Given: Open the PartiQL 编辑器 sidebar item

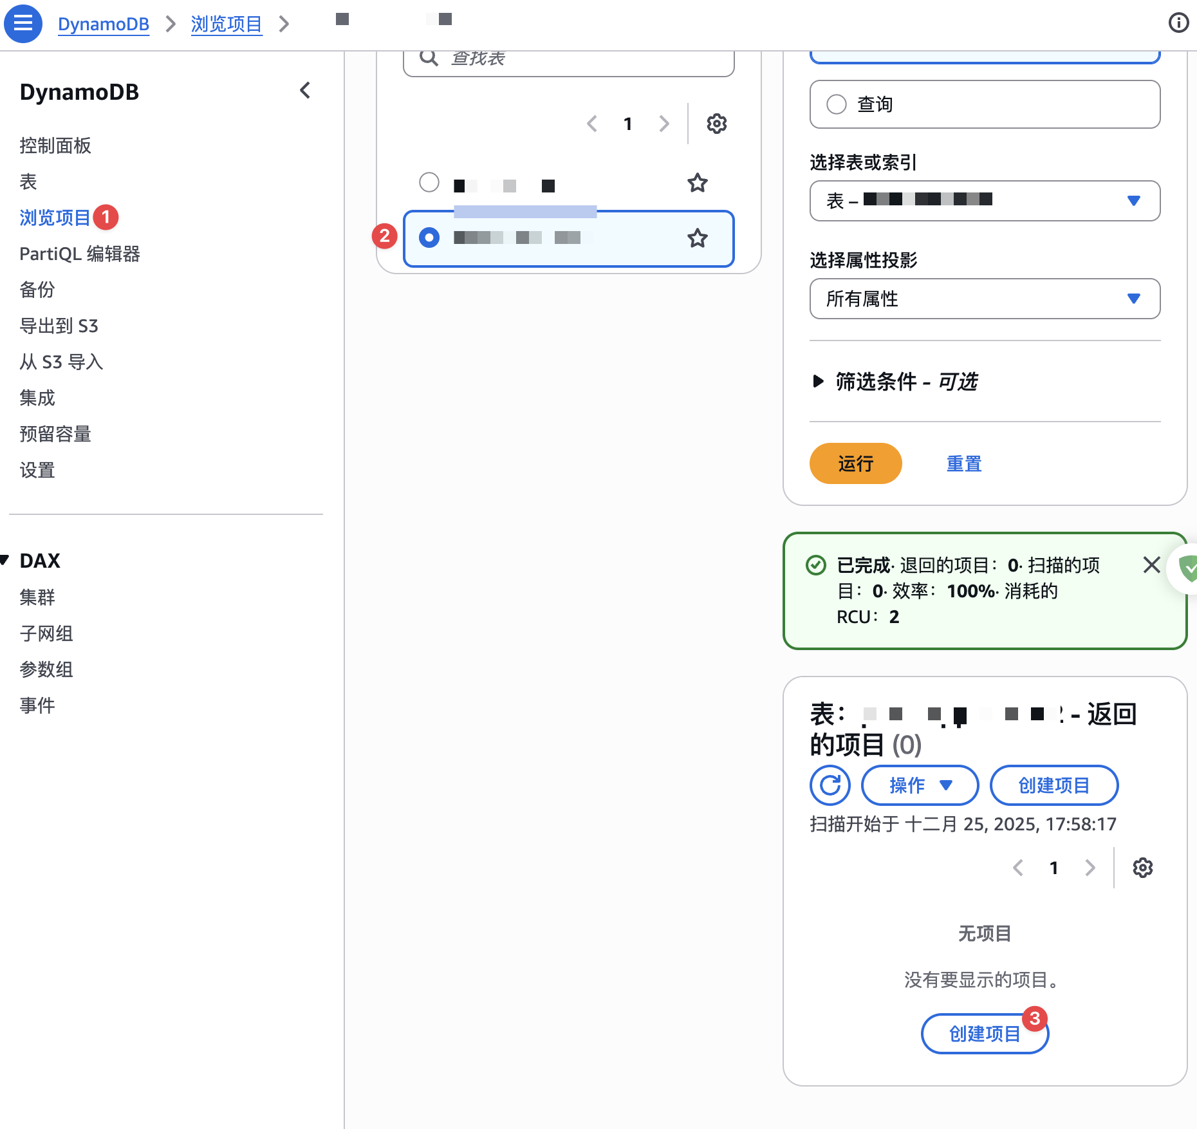Looking at the screenshot, I should (x=81, y=254).
